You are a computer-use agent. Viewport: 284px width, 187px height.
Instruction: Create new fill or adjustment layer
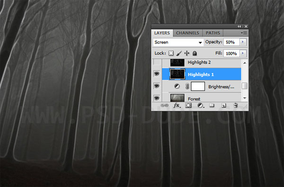(x=200, y=106)
